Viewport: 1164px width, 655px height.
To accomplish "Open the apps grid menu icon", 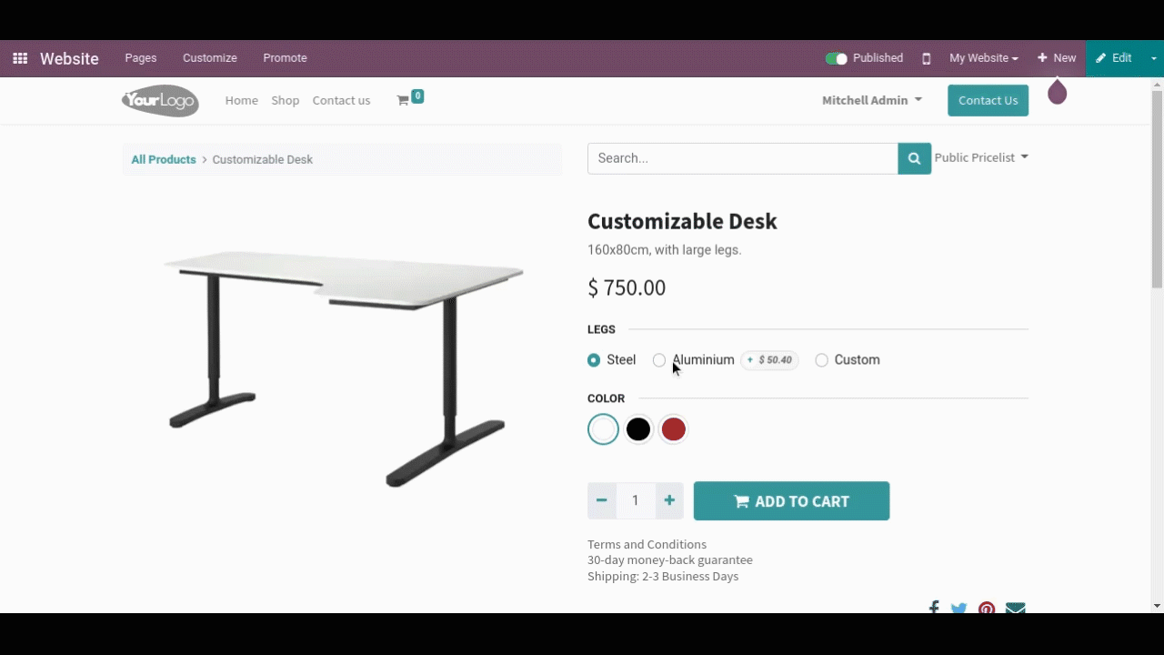I will pyautogui.click(x=20, y=58).
